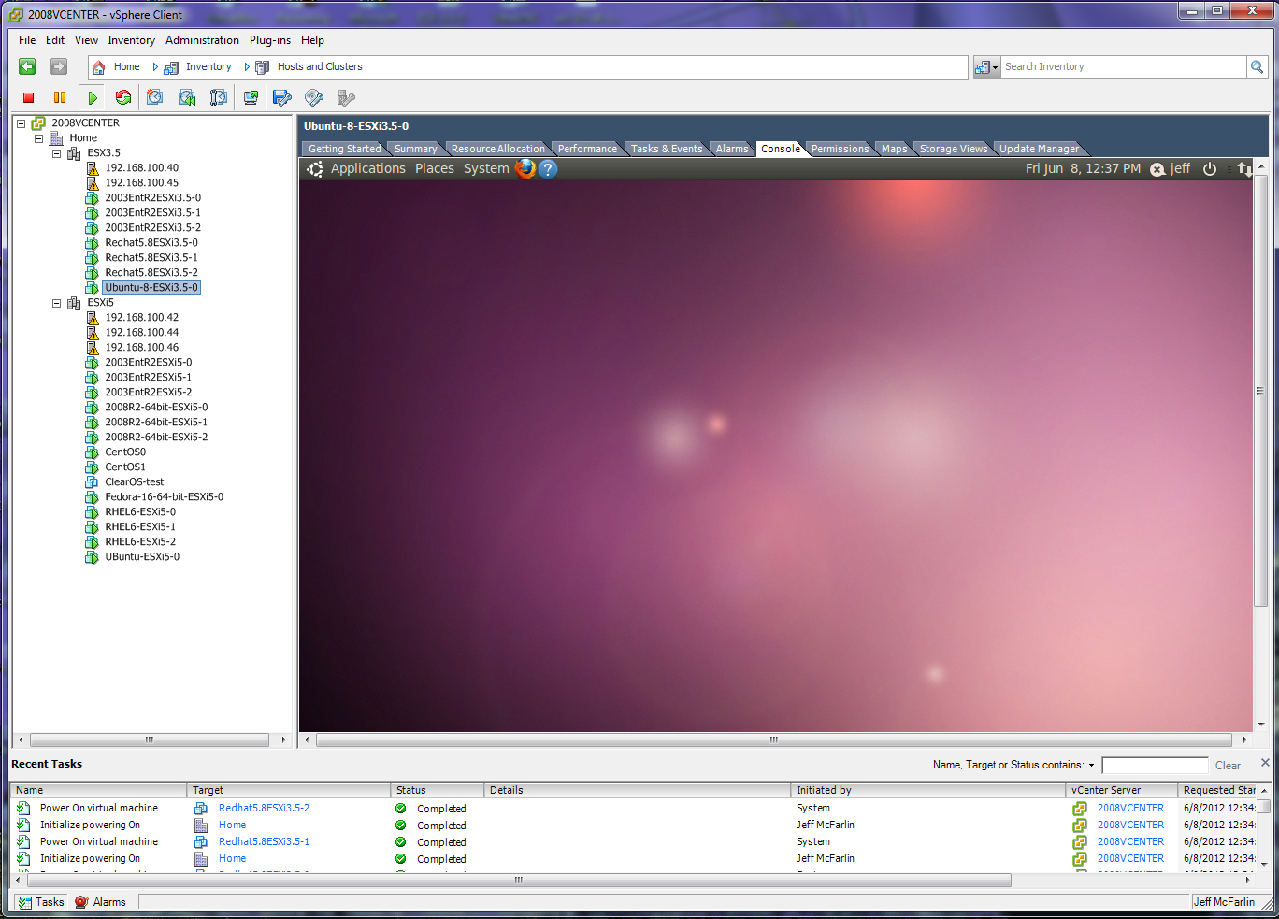Image resolution: width=1279 pixels, height=919 pixels.
Task: Sort tasks by the Status column header
Action: 438,790
